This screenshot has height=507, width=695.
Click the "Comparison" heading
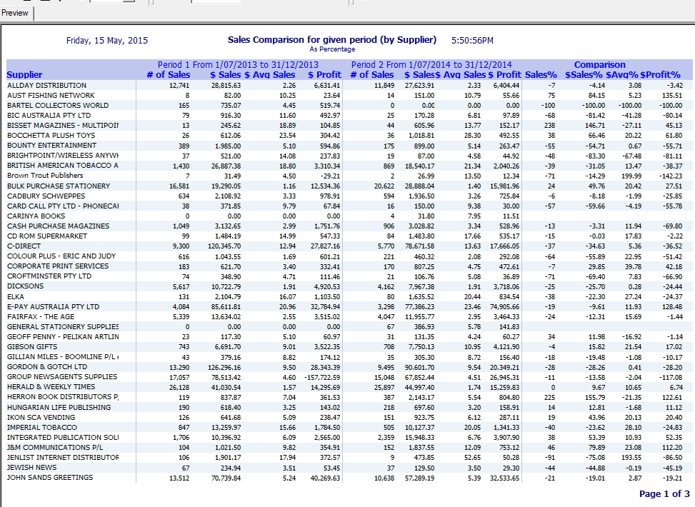(600, 65)
